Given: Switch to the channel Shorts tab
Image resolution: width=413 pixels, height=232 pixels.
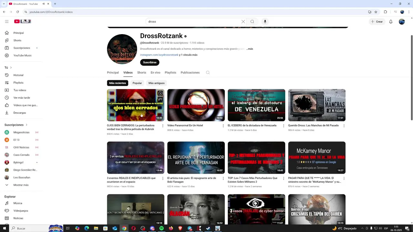Looking at the screenshot, I should pos(142,72).
